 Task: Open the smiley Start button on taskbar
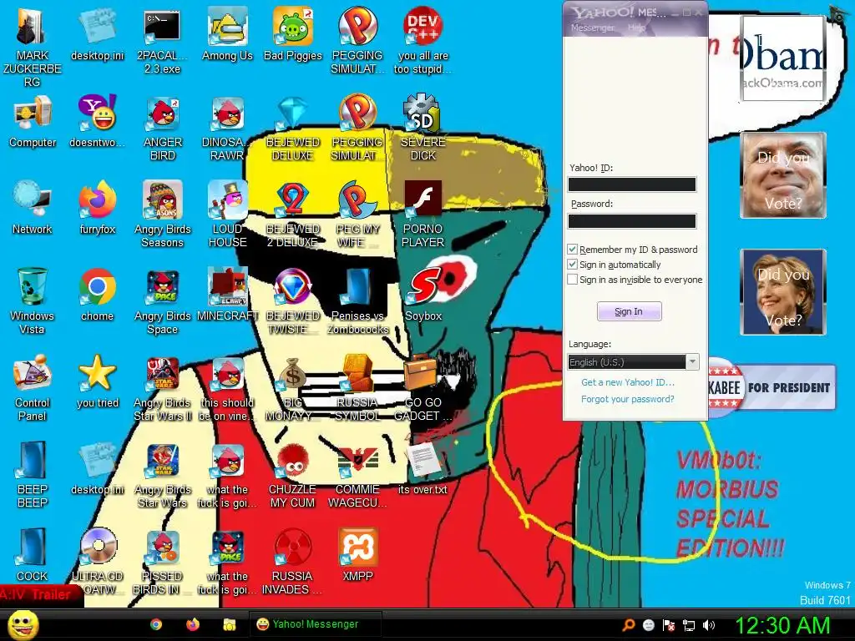[x=23, y=625]
